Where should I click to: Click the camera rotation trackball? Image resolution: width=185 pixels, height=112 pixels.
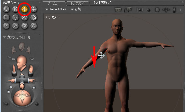[x=22, y=97]
